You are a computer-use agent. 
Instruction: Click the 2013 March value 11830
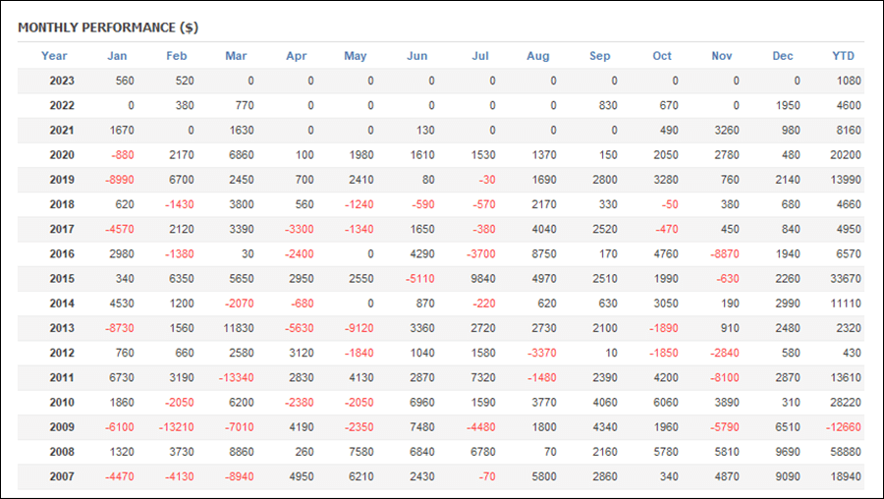[x=239, y=328]
